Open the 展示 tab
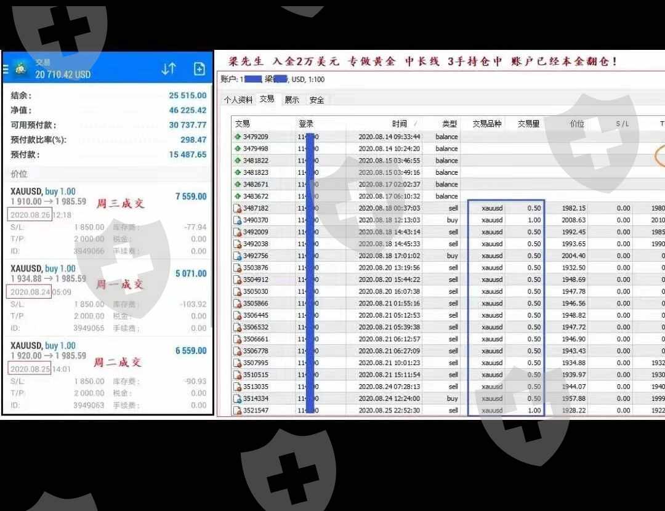The width and height of the screenshot is (665, 511). [292, 100]
